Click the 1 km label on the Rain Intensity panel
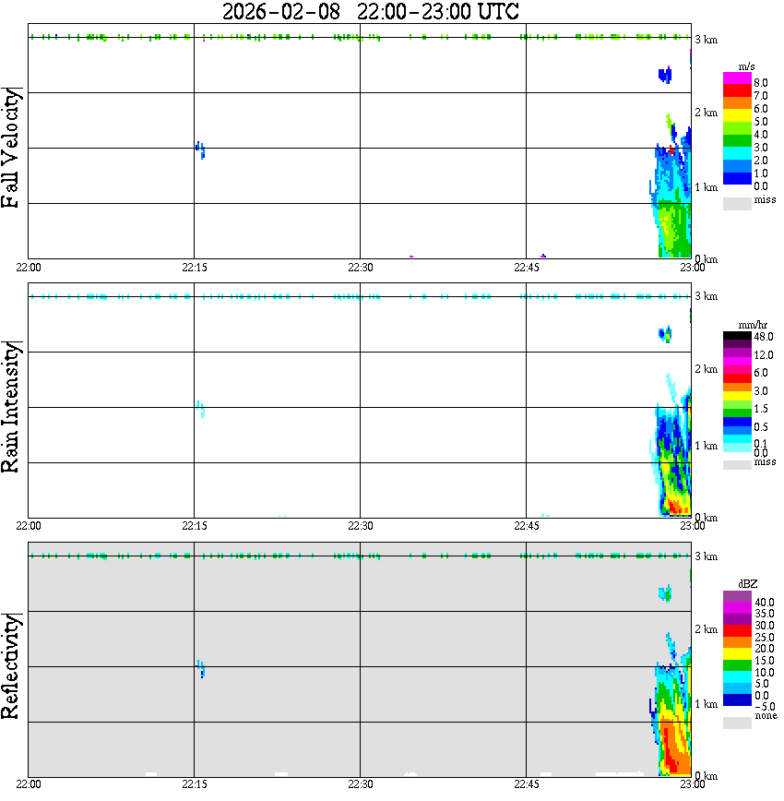 click(706, 446)
